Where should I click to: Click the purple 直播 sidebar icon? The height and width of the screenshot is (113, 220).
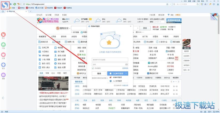3,75
